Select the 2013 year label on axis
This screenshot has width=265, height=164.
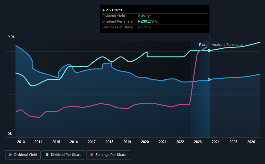tap(21, 142)
